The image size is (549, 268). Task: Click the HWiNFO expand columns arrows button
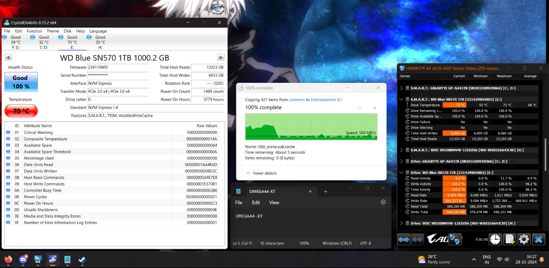(404, 239)
